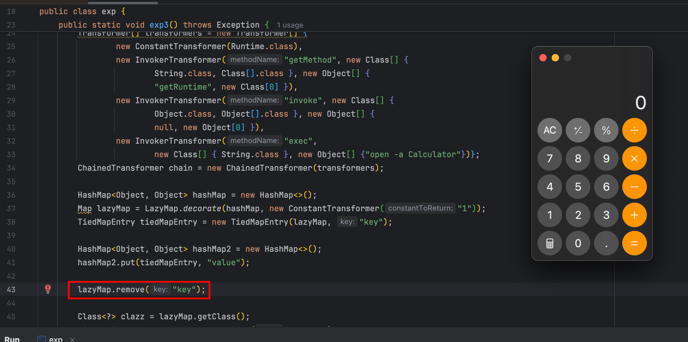Image resolution: width=688 pixels, height=342 pixels.
Task: Click digit 6 in Calculator
Action: (x=606, y=187)
